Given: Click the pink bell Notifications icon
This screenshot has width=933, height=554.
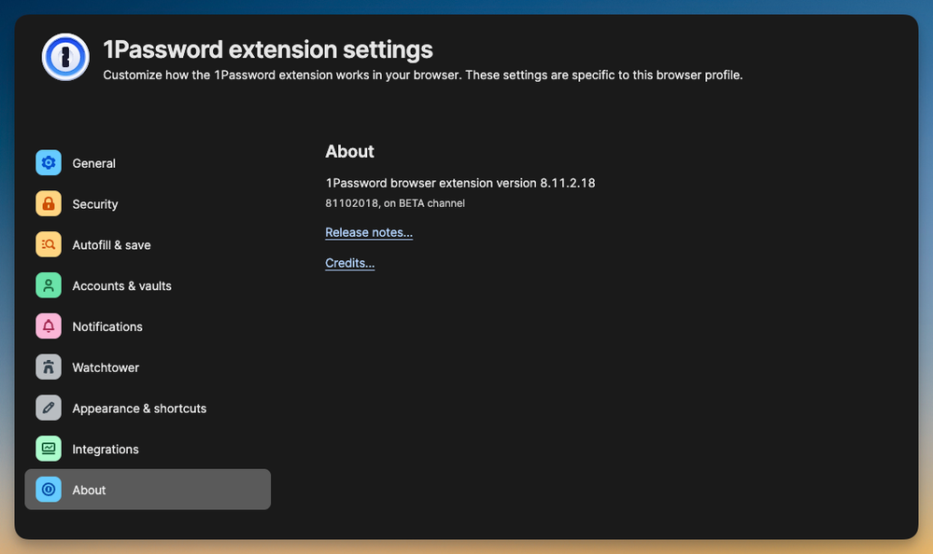Looking at the screenshot, I should coord(49,326).
